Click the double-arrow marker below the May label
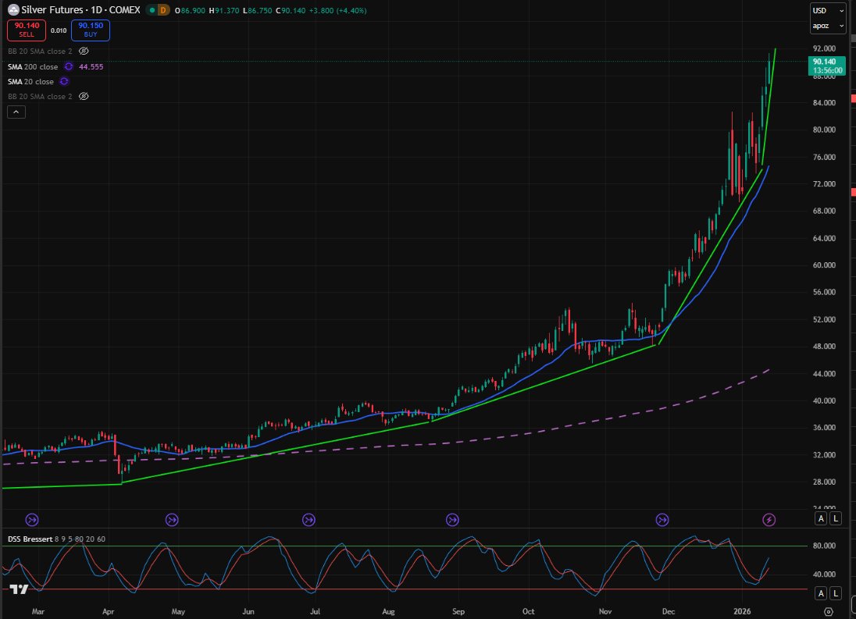 [x=172, y=518]
